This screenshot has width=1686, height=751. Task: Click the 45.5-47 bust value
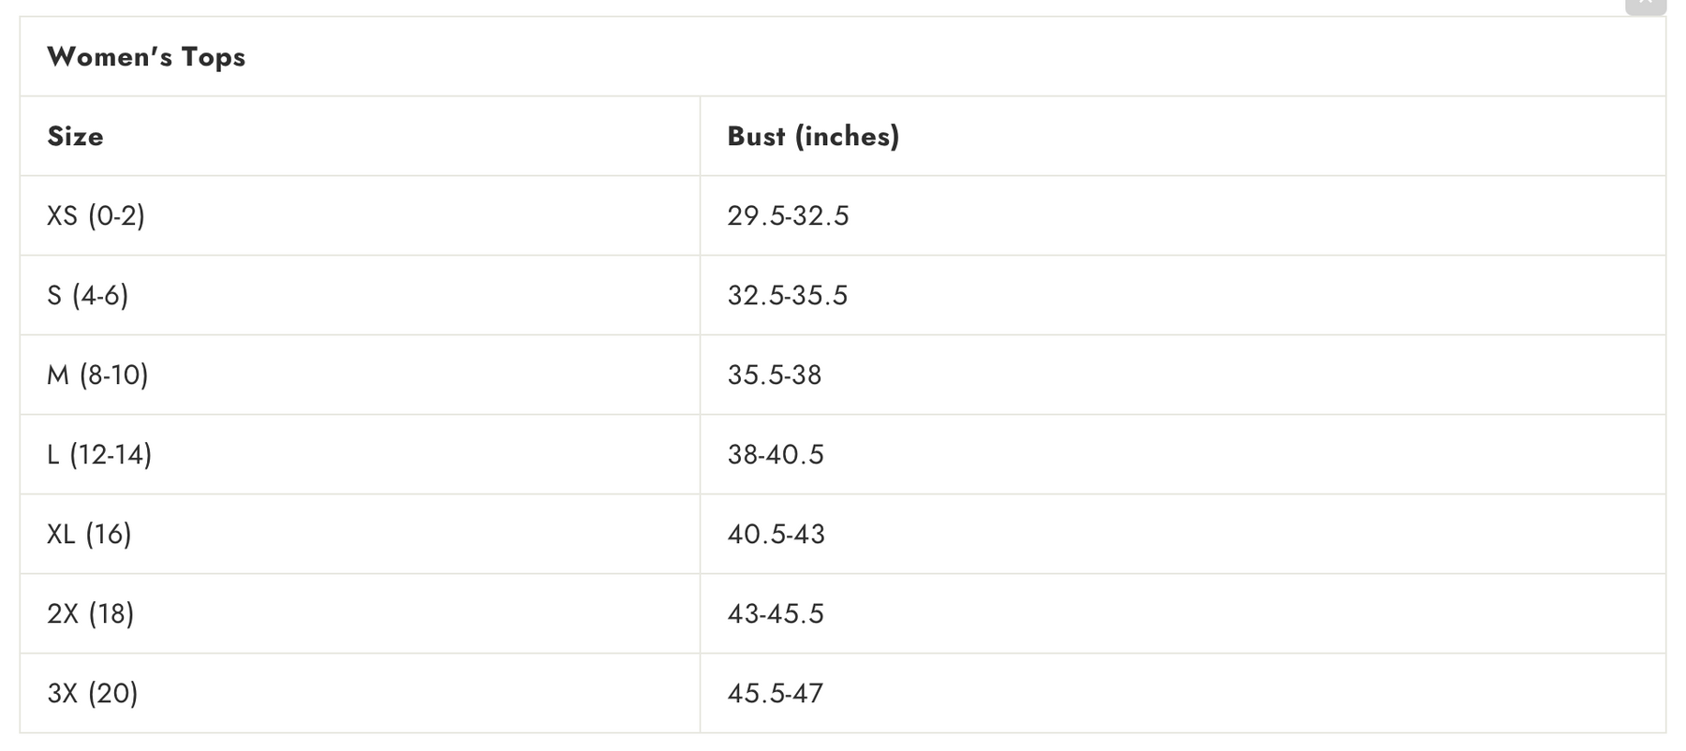775,694
